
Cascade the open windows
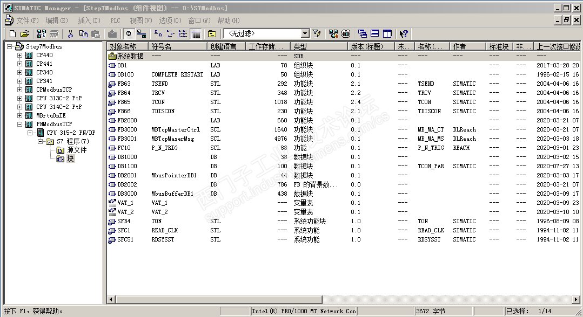pyautogui.click(x=363, y=34)
